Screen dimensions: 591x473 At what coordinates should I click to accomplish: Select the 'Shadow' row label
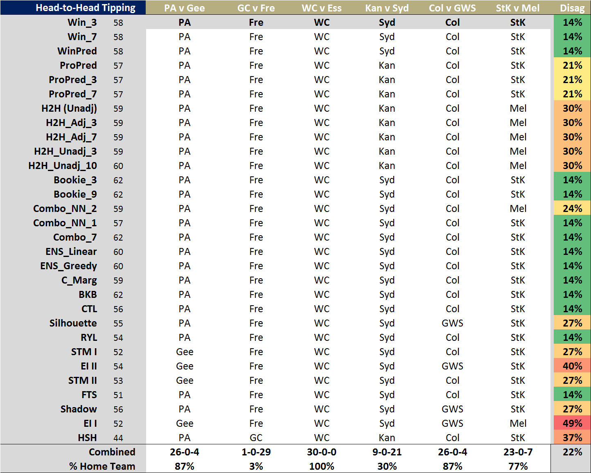click(x=79, y=409)
